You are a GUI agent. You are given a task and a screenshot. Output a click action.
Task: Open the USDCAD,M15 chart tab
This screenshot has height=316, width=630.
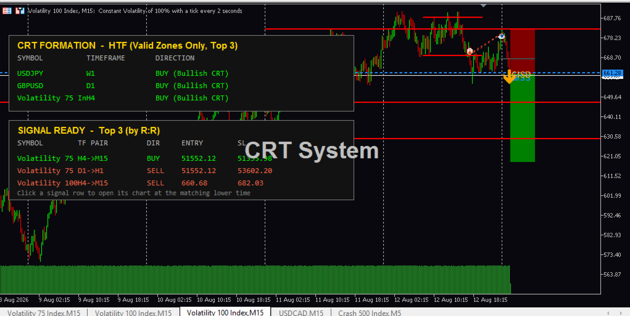click(301, 312)
